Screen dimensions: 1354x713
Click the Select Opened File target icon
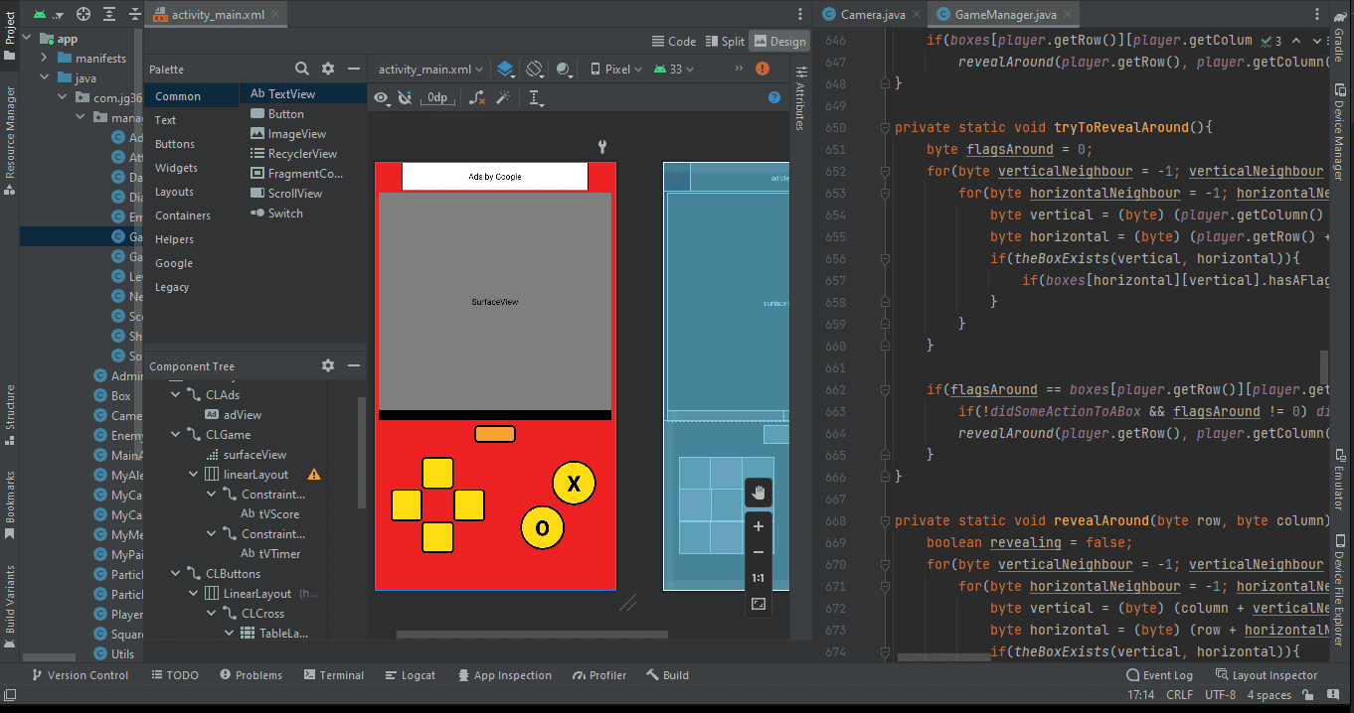click(x=84, y=14)
